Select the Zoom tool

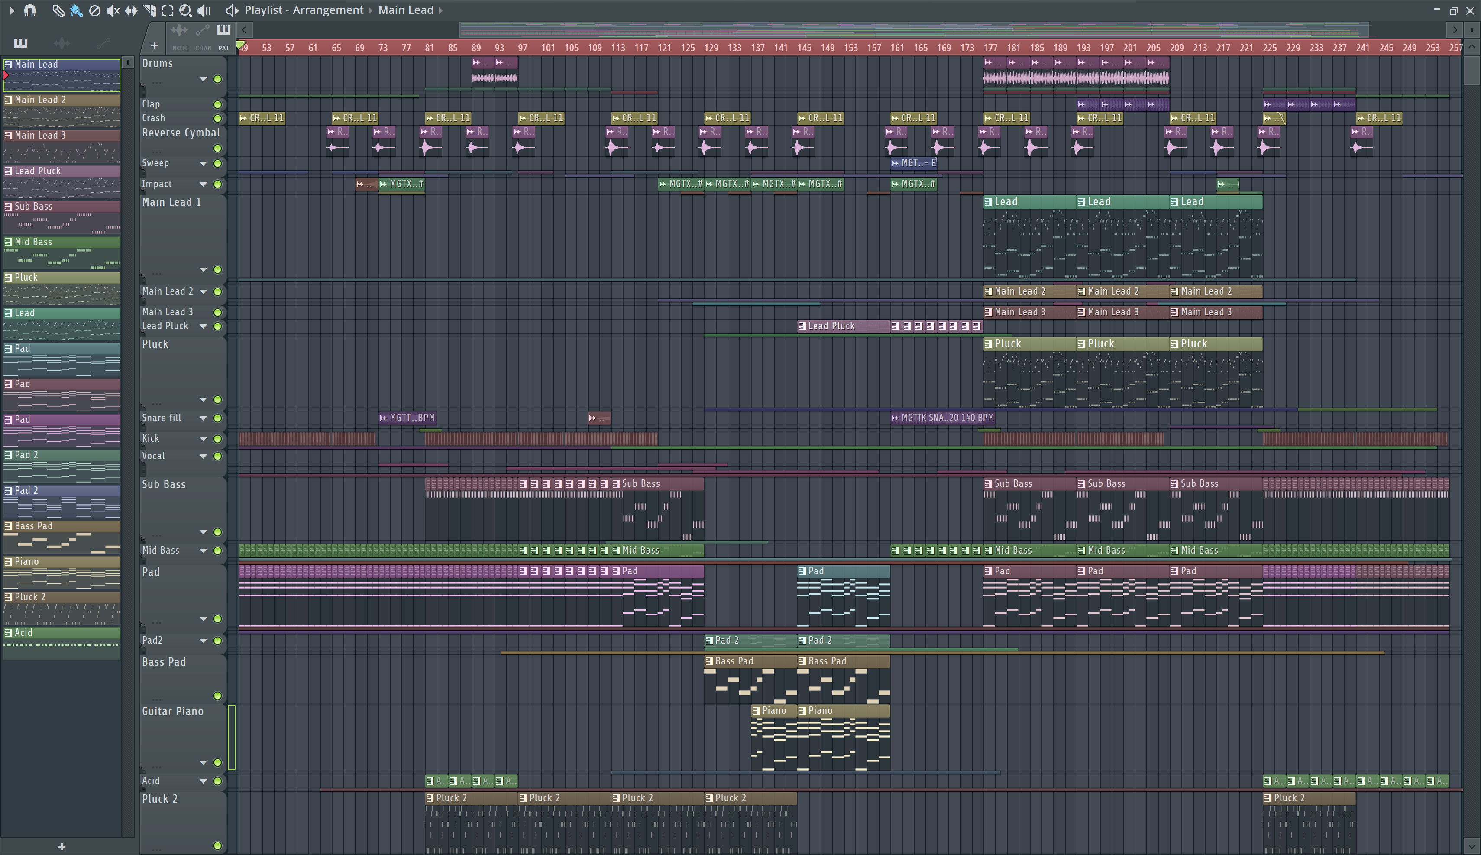click(x=185, y=10)
